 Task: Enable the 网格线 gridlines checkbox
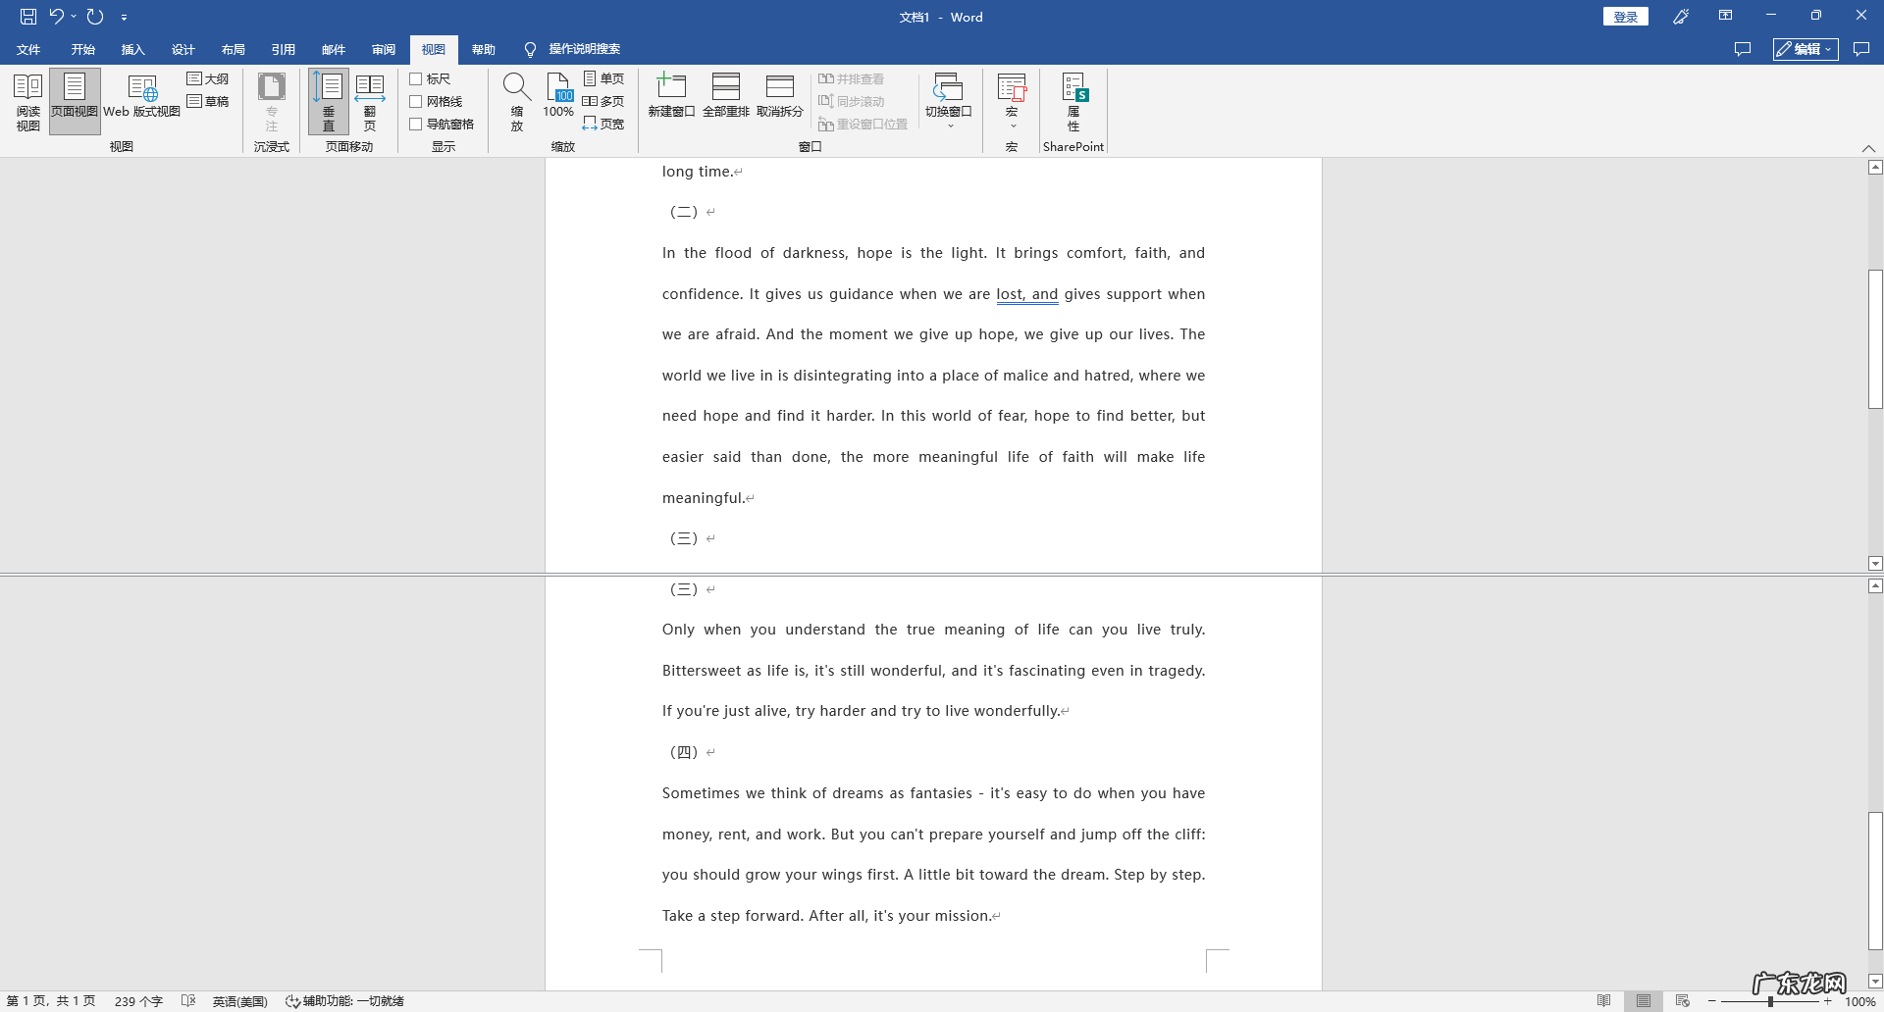416,102
